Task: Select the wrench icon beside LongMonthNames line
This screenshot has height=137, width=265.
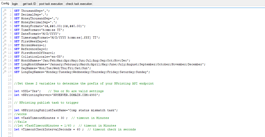Action: [x=4, y=64]
